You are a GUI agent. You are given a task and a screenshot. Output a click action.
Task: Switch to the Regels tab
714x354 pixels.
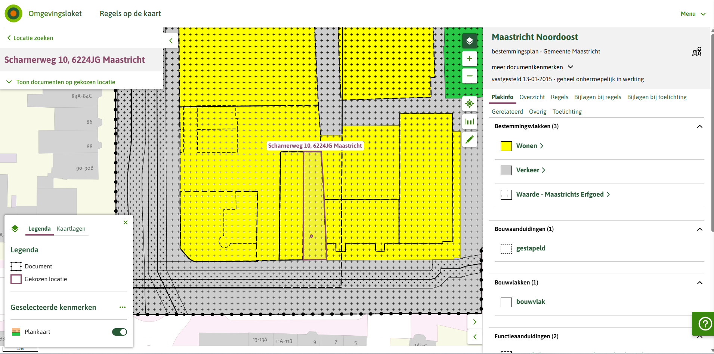559,97
